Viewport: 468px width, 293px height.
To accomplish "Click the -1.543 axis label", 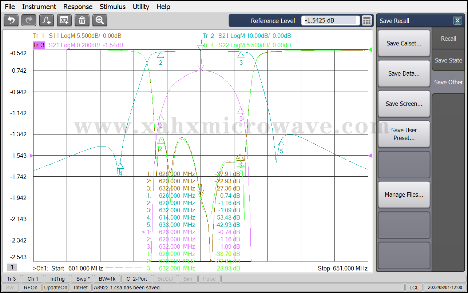I will pyautogui.click(x=19, y=156).
